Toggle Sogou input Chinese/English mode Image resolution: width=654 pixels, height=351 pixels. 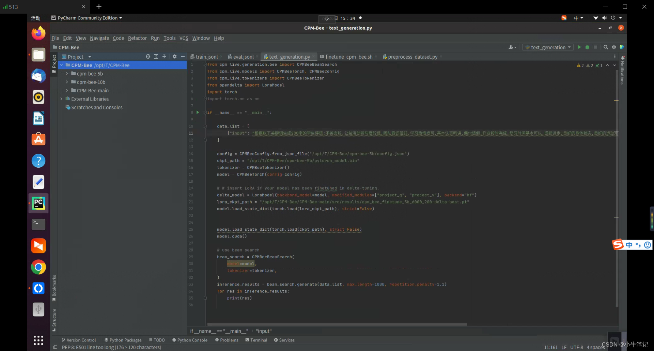tap(629, 245)
